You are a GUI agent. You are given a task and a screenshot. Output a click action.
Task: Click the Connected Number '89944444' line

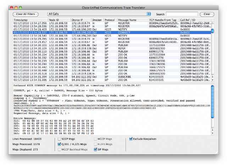tap(104, 101)
